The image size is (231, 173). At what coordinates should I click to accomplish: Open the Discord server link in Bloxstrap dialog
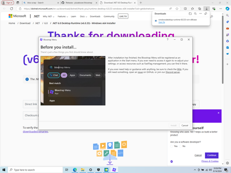tap(173, 72)
